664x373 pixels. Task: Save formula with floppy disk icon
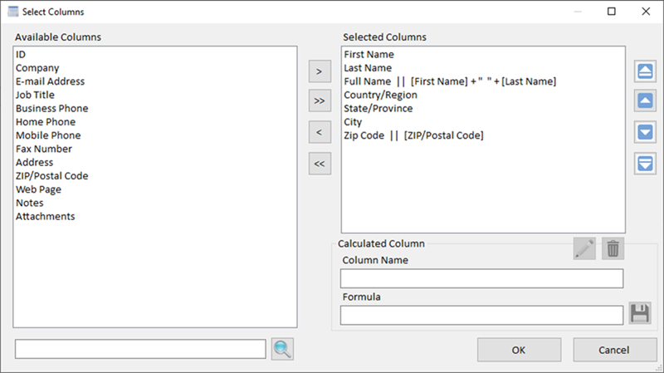click(640, 314)
